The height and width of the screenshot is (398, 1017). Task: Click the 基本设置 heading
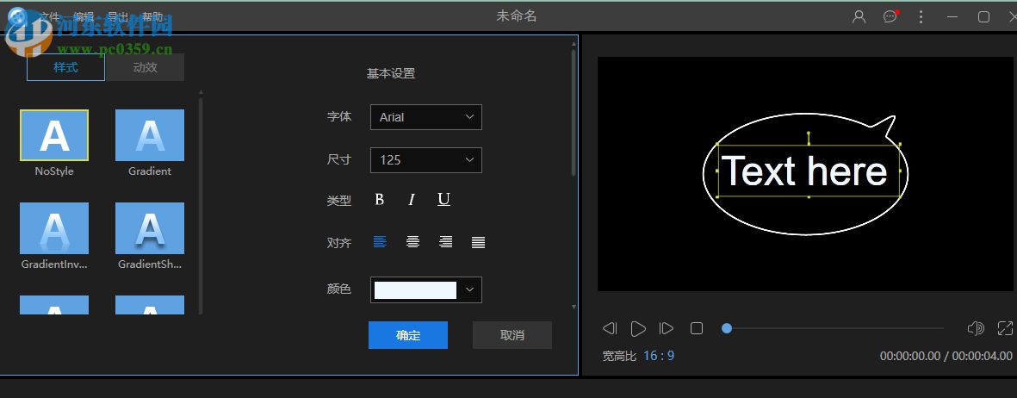pyautogui.click(x=391, y=73)
